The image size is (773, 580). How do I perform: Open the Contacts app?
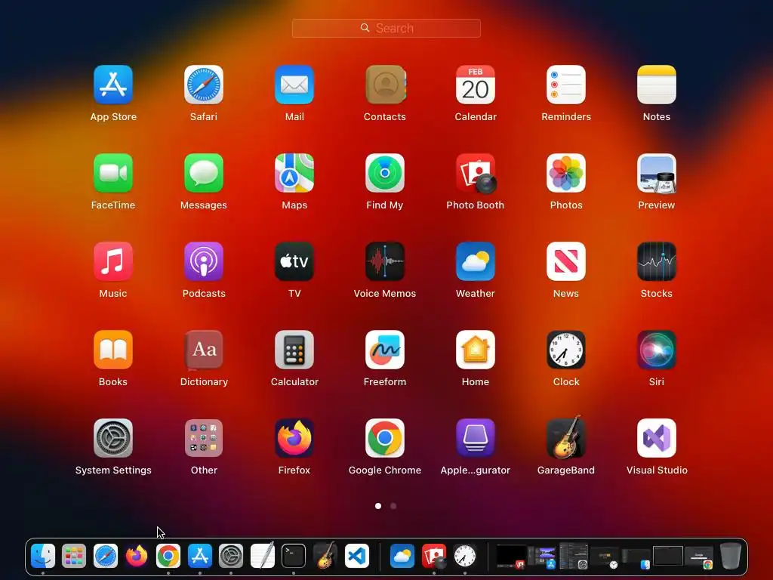pos(385,85)
